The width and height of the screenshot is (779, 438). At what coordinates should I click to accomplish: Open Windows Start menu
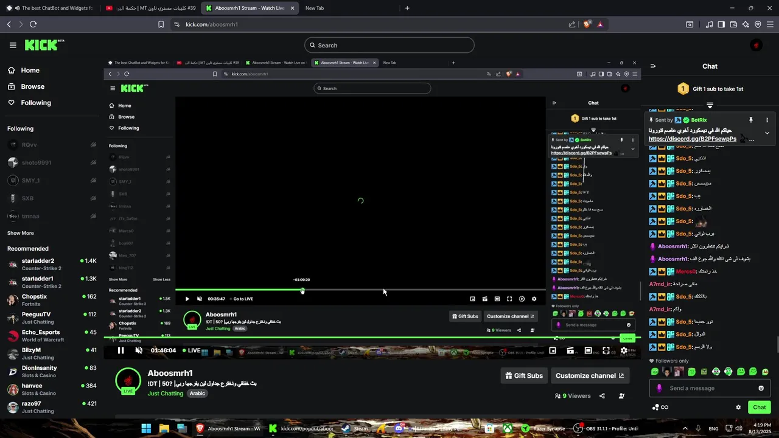146,428
